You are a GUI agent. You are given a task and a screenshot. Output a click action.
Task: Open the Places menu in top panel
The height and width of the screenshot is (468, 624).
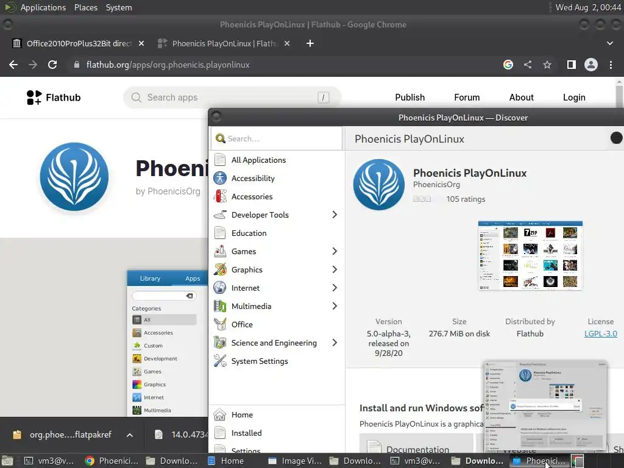click(x=86, y=7)
